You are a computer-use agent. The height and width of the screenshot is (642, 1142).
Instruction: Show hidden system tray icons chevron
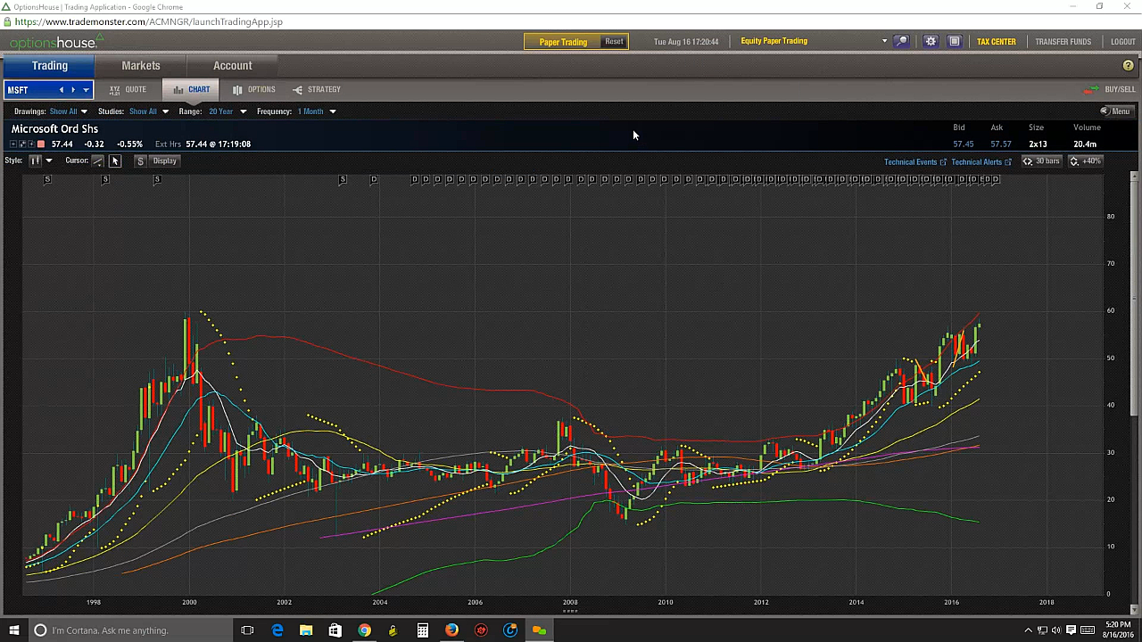pos(1028,630)
